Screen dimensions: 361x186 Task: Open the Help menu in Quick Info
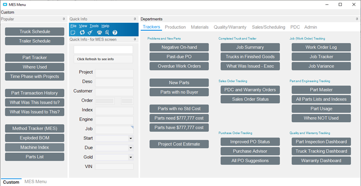[x=105, y=26]
